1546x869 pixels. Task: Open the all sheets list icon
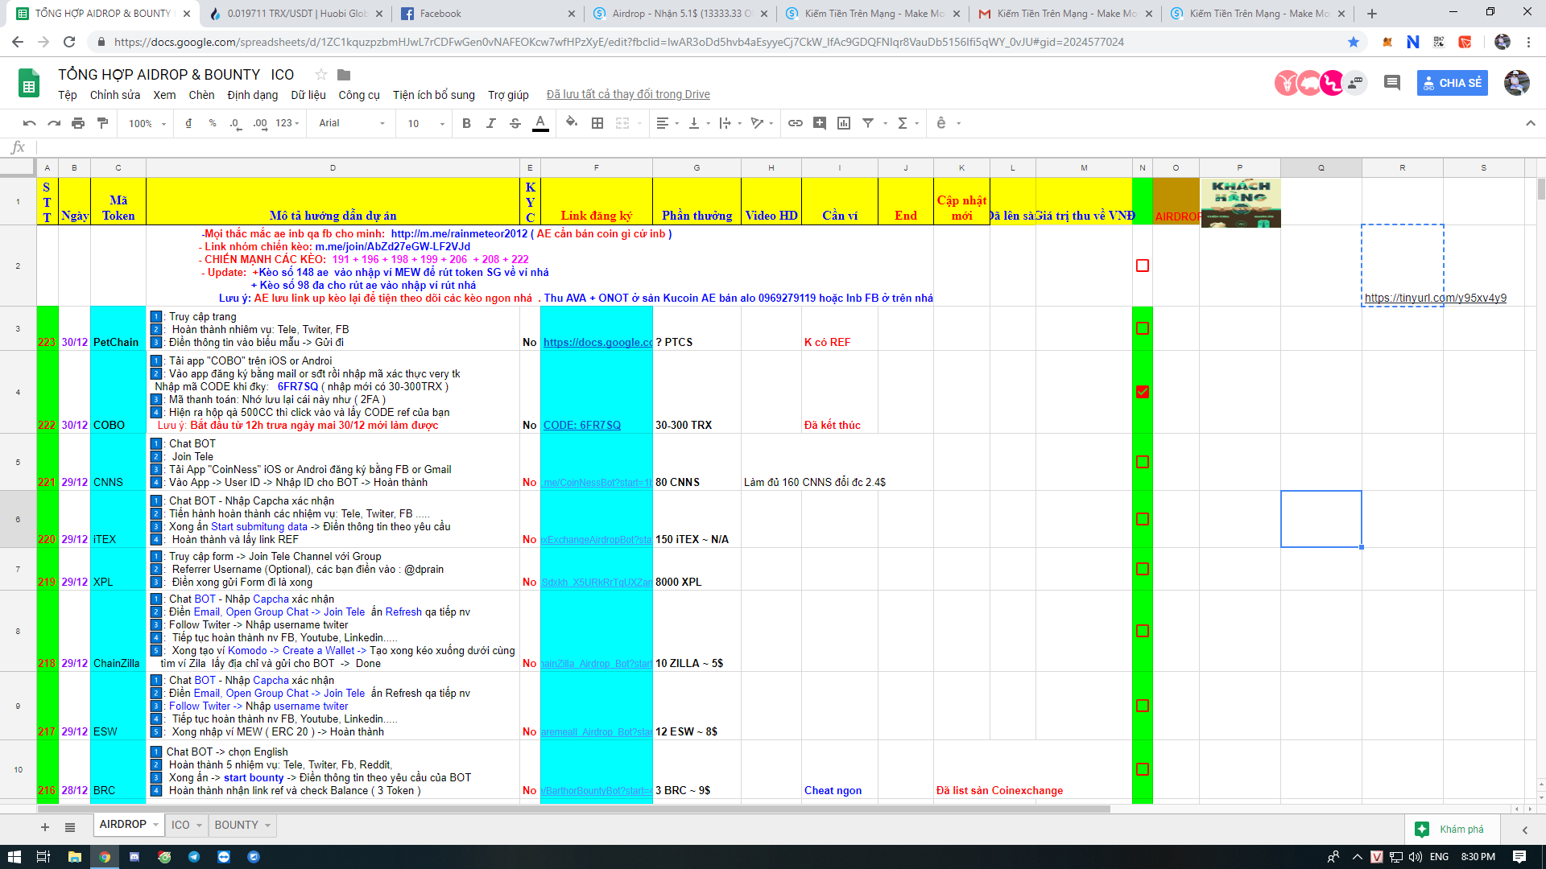point(70,827)
